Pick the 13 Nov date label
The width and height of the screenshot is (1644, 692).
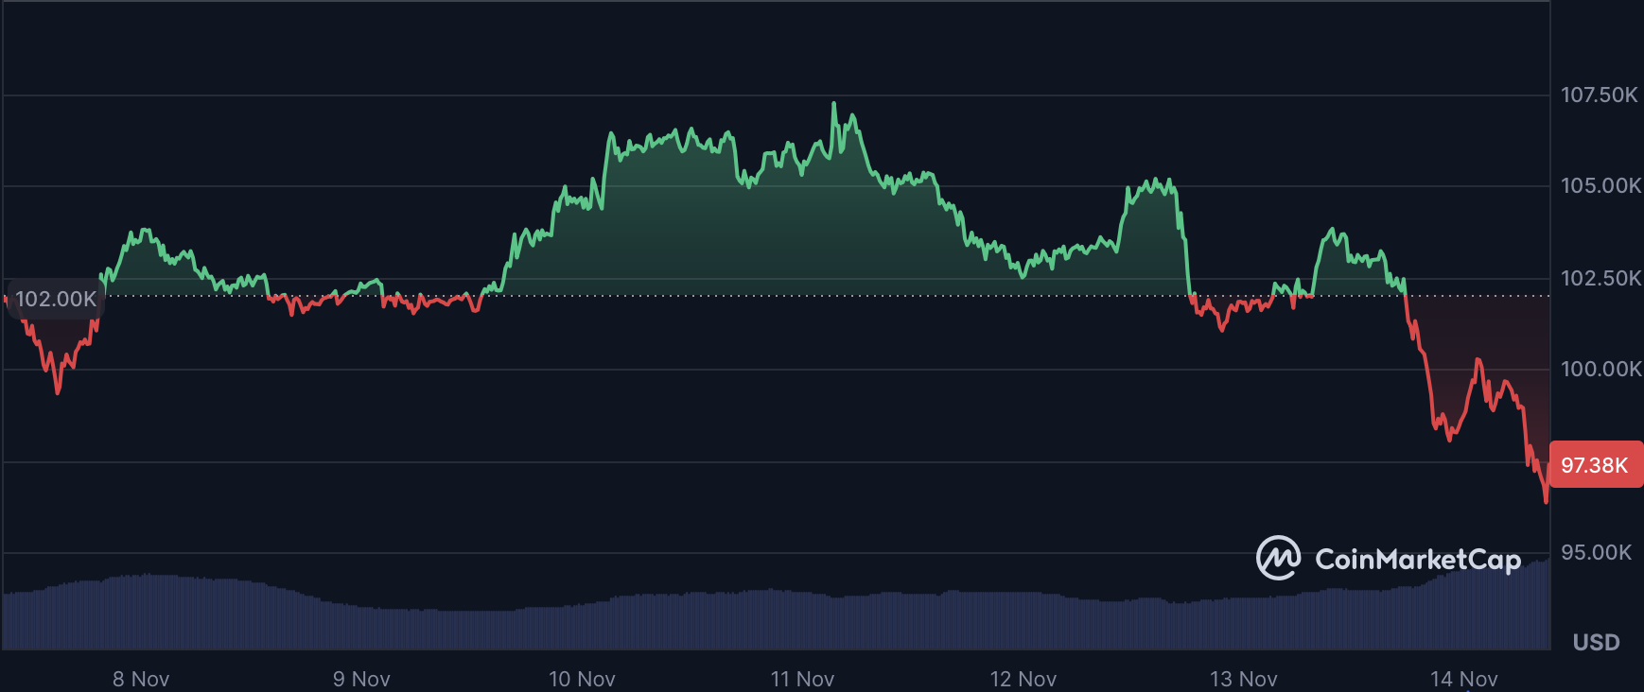point(1243,679)
